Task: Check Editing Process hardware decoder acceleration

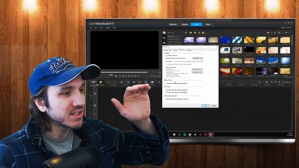Action: click(166, 84)
